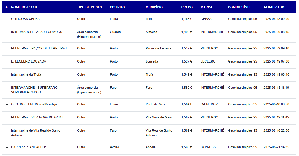The height and width of the screenshot is (156, 299).
Task: Expand the Intermarché da Trofa row
Action: click(7, 75)
